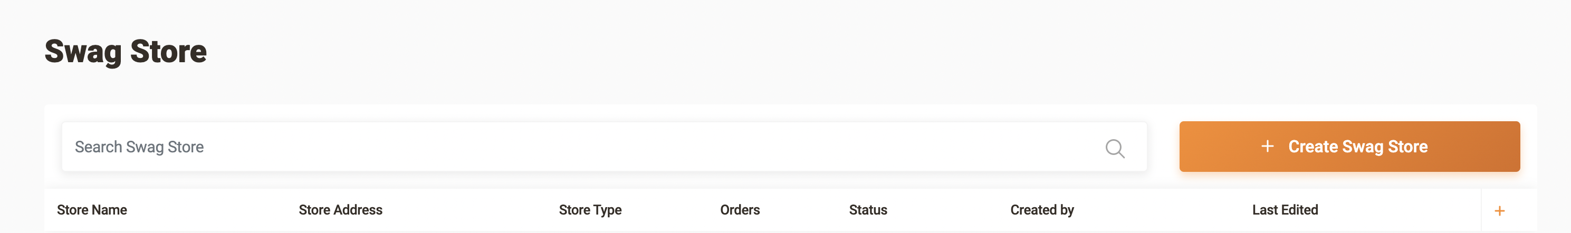Focus the Search Swag Store field

604,147
